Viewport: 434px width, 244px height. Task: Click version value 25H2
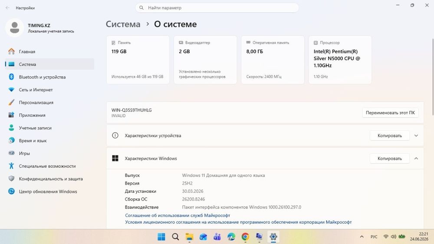pos(187,183)
